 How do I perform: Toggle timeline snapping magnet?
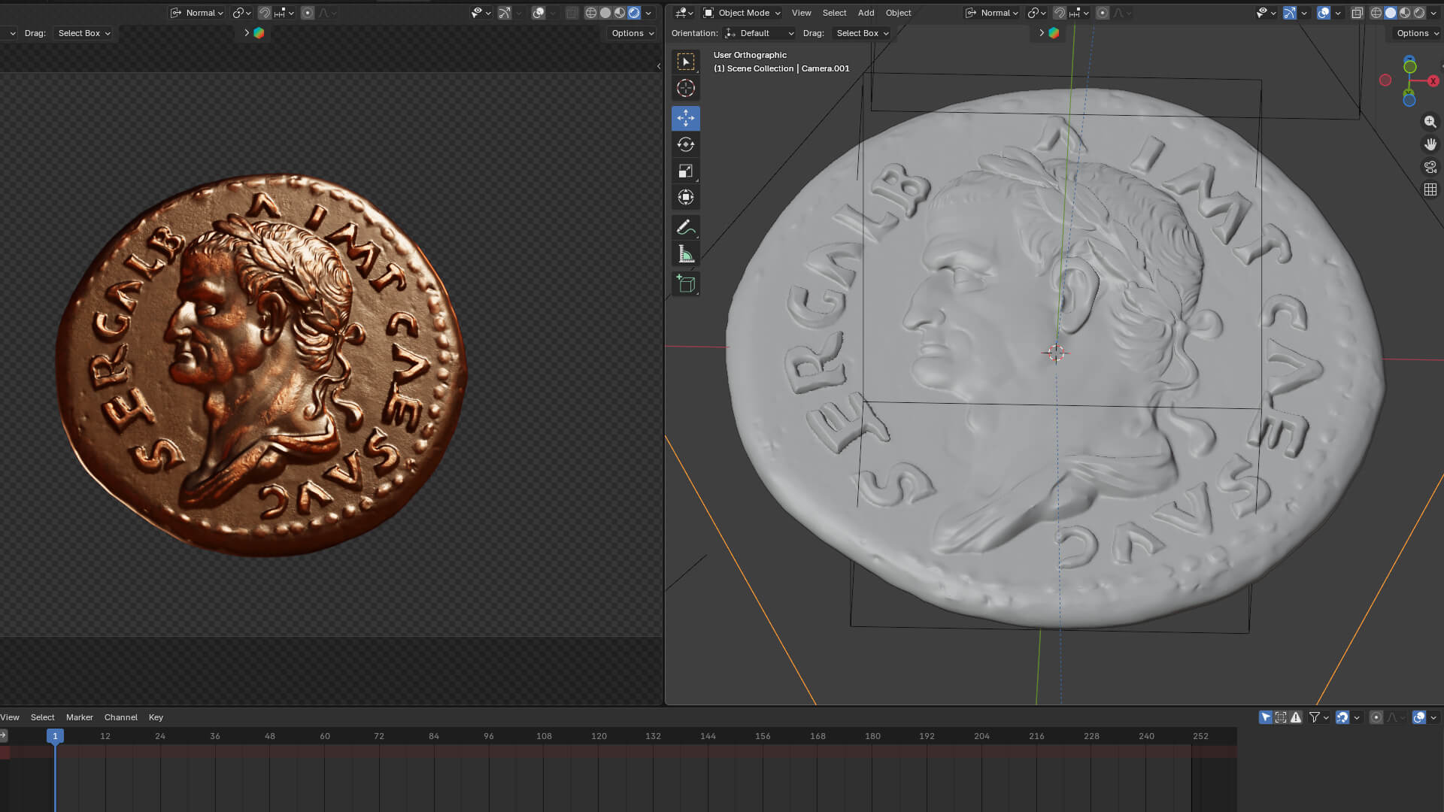pyautogui.click(x=1342, y=717)
